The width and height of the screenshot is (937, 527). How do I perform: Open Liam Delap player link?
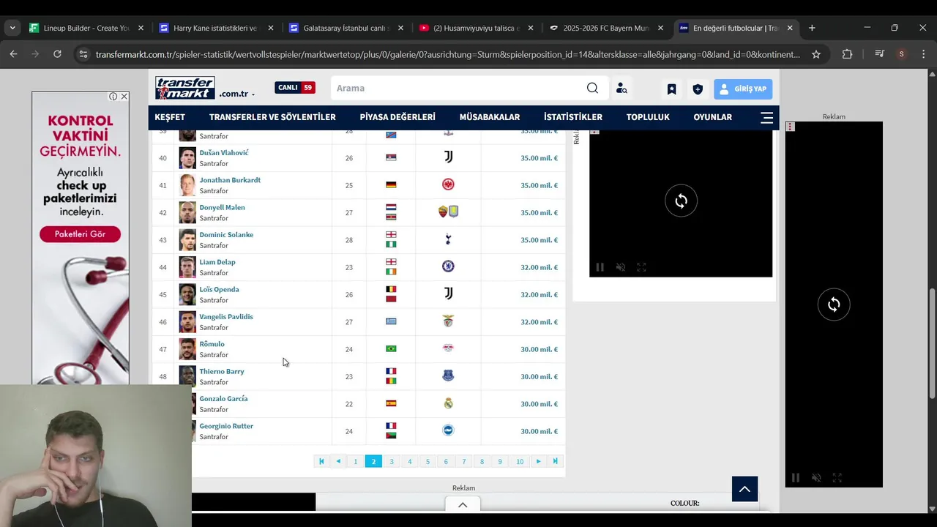pyautogui.click(x=217, y=262)
